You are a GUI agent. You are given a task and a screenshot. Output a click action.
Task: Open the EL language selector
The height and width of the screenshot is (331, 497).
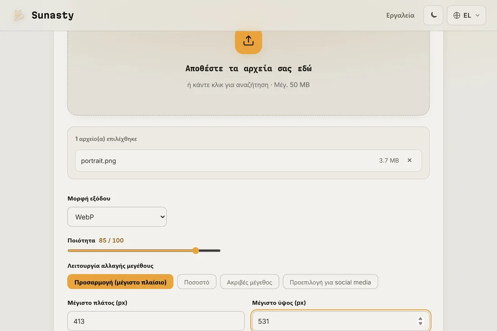466,15
